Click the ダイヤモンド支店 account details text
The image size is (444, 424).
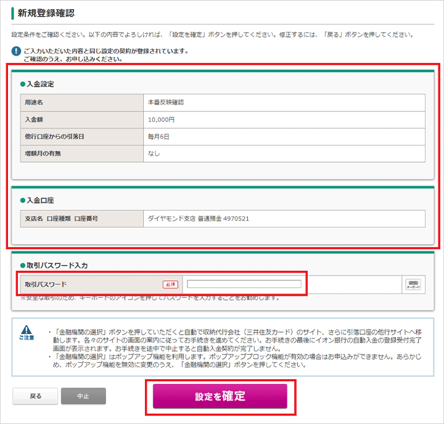(198, 219)
